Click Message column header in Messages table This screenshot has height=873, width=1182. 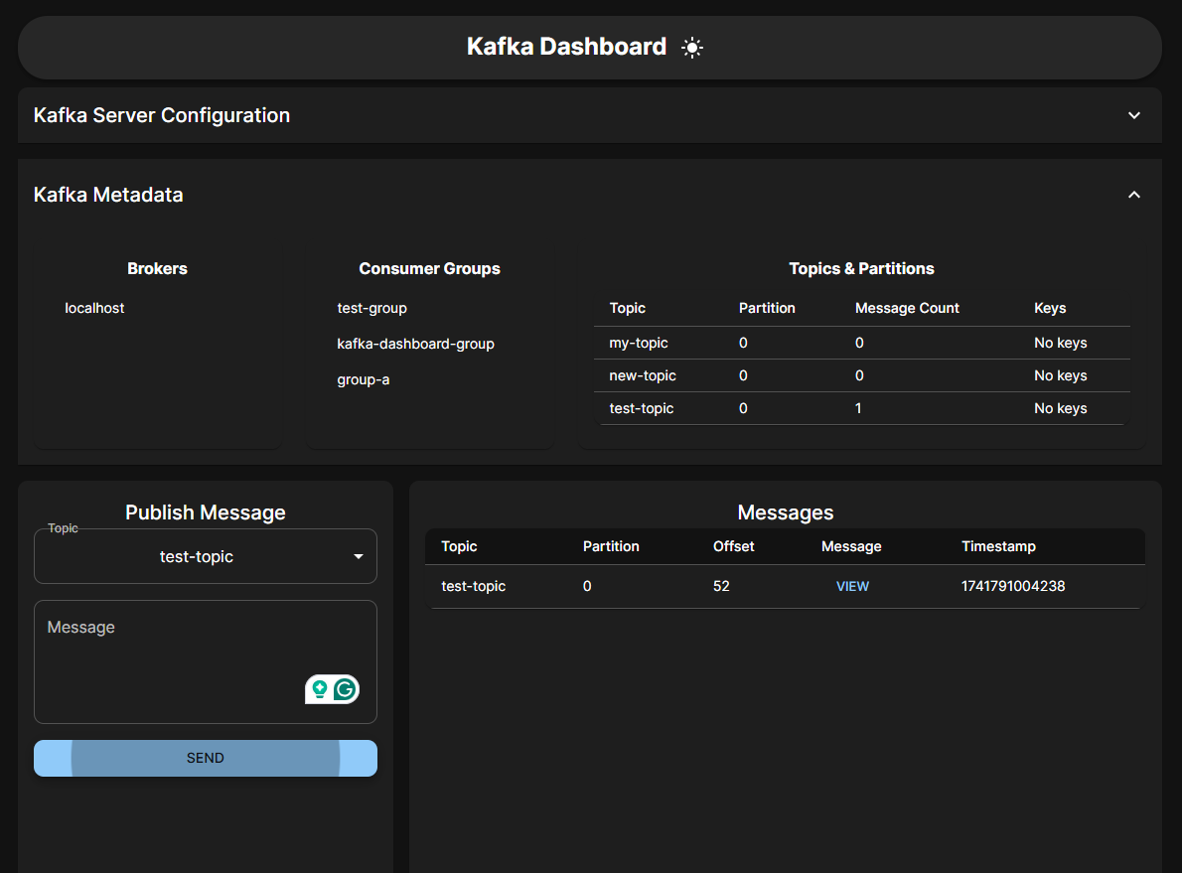[851, 546]
